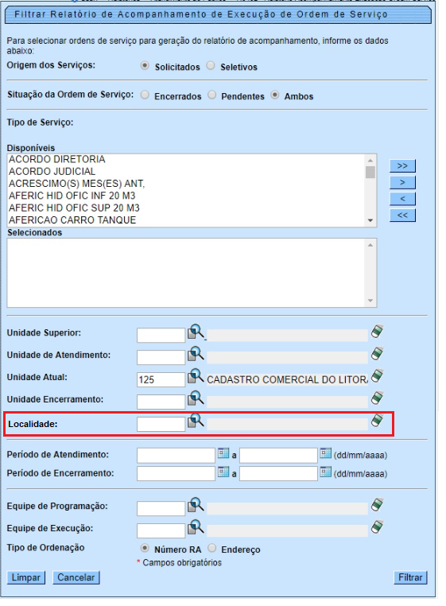Move all service types to Selecionados with >>
This screenshot has height=606, width=446.
(x=402, y=165)
